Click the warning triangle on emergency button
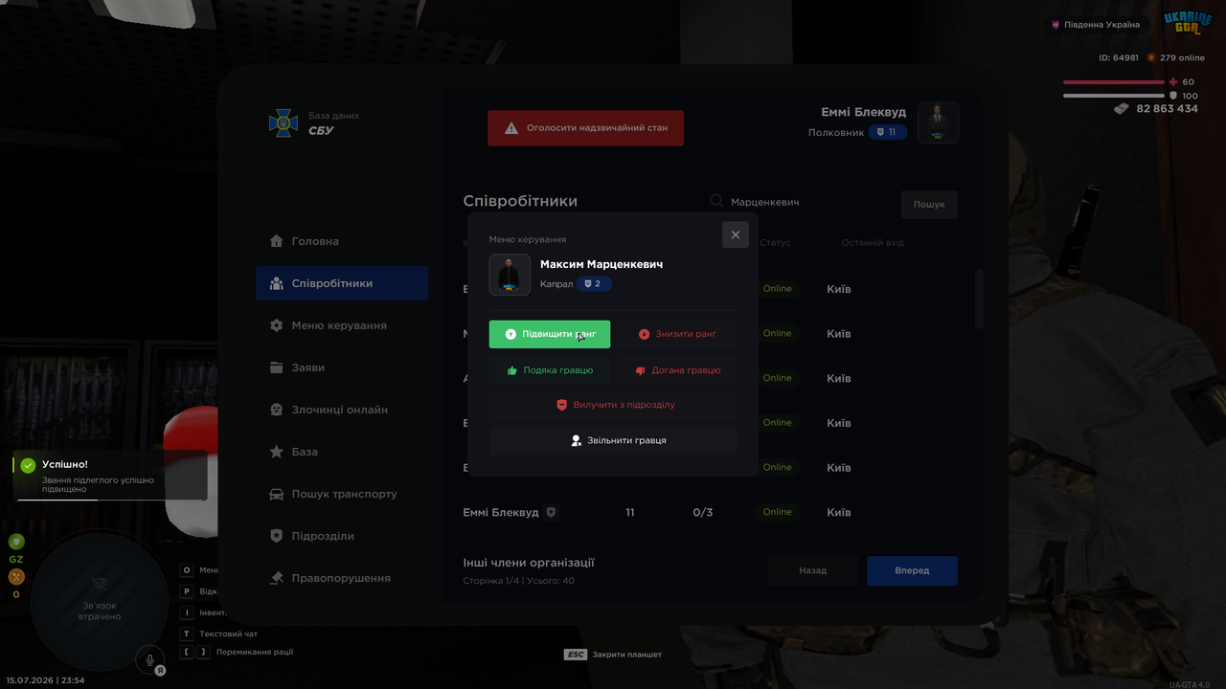The height and width of the screenshot is (689, 1226). [511, 128]
